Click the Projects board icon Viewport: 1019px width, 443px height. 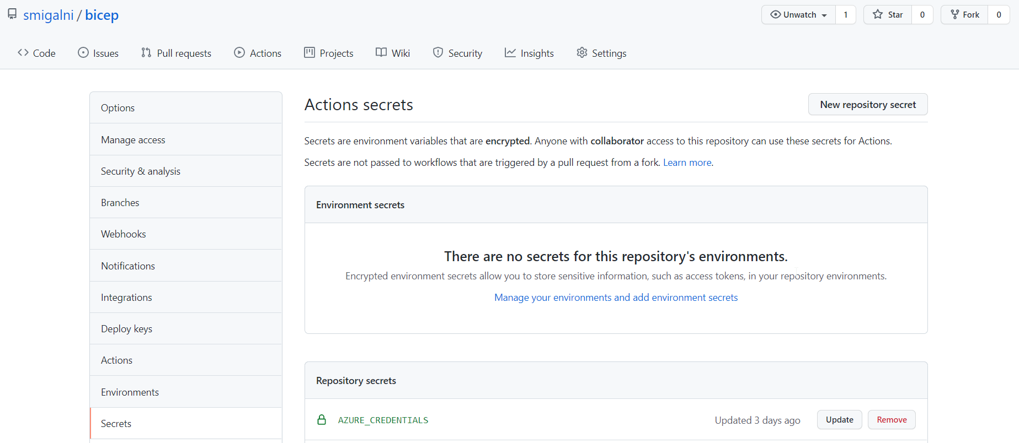(x=310, y=53)
